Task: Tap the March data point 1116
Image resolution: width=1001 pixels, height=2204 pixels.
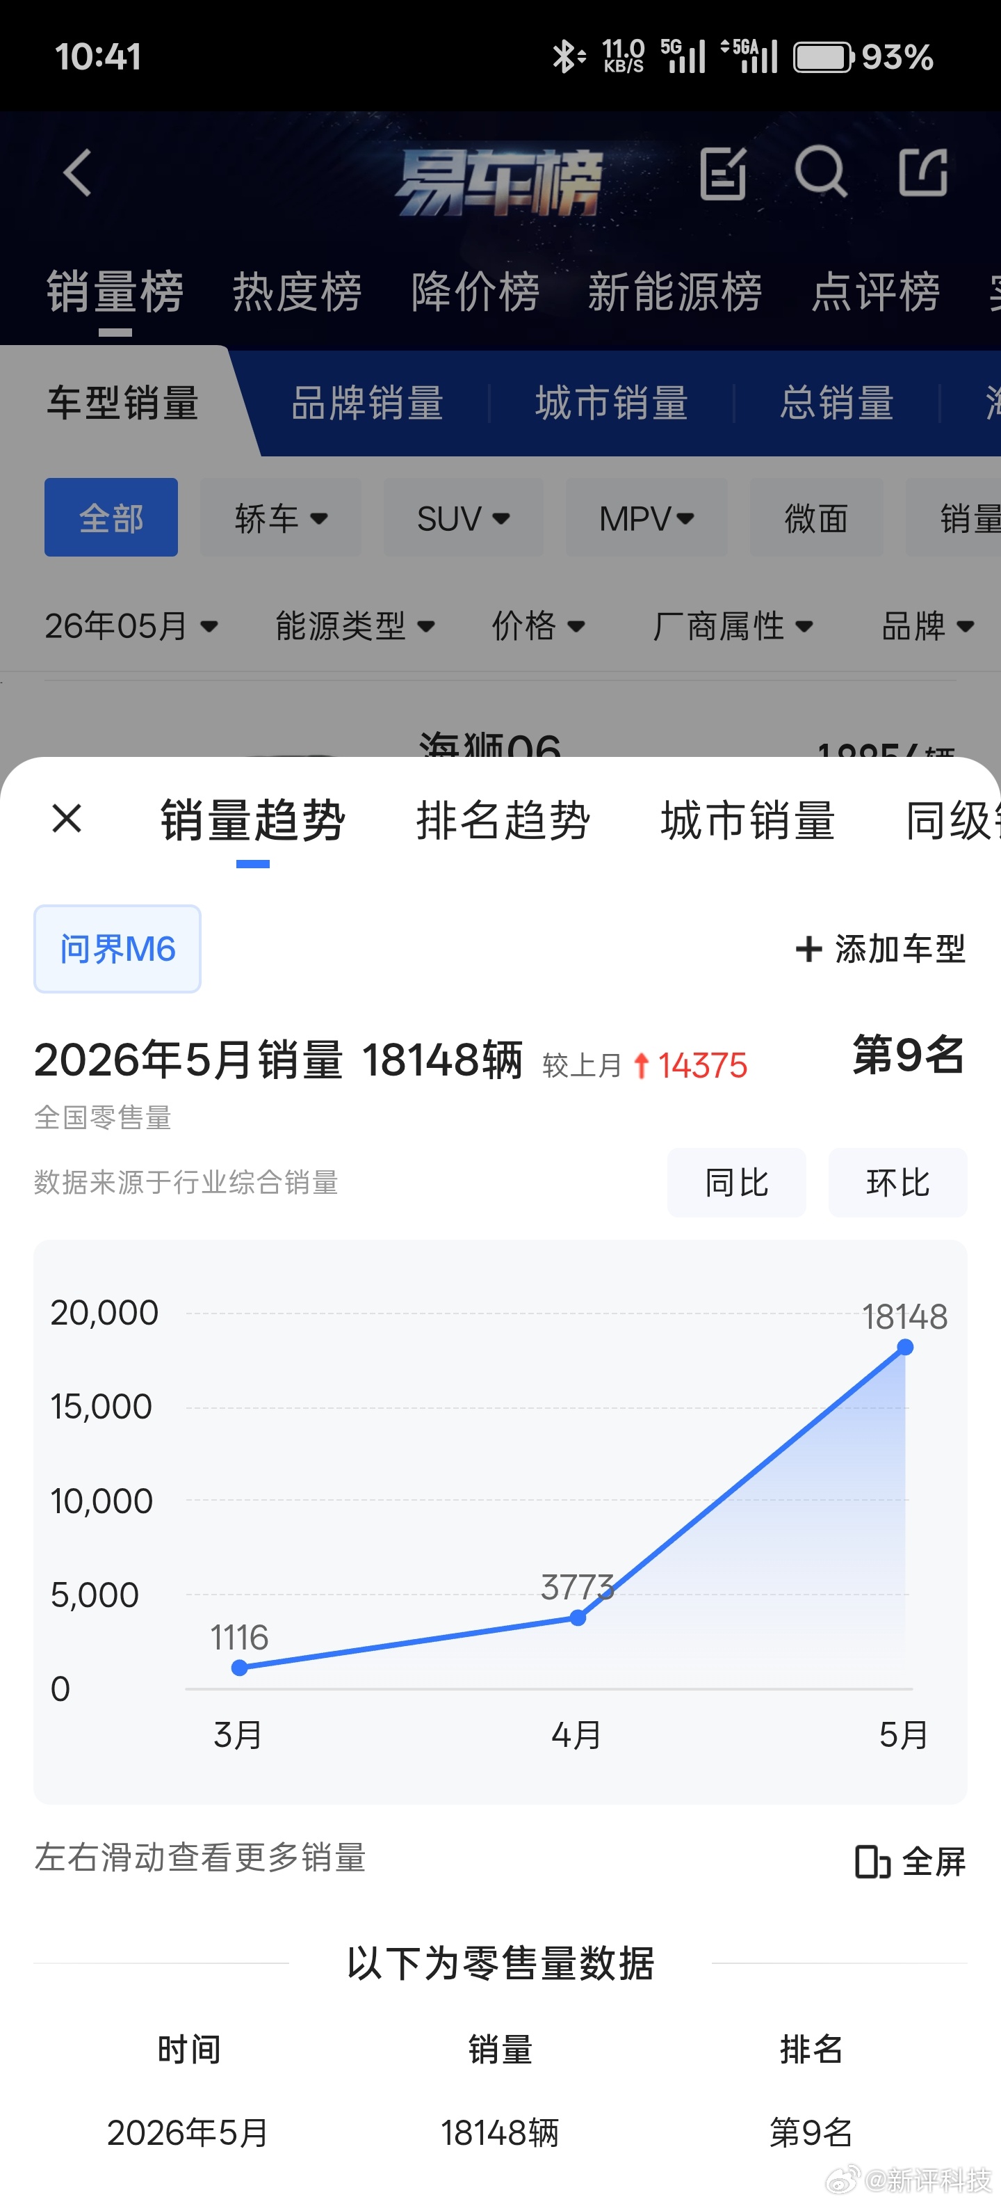Action: click(x=241, y=1668)
